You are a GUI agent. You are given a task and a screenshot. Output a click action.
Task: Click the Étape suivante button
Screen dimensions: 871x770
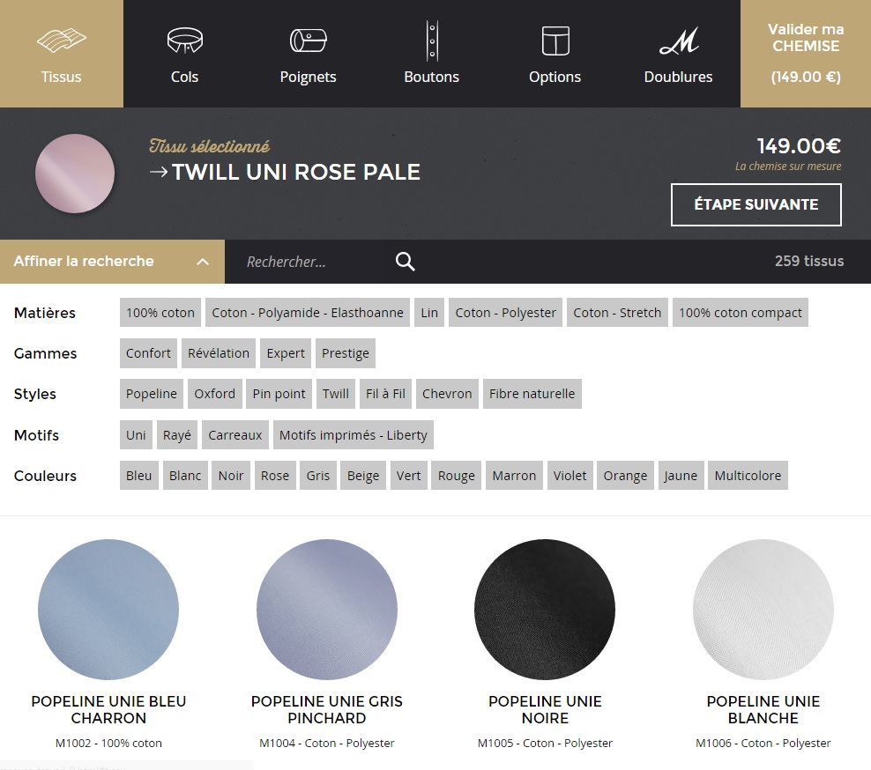click(756, 204)
